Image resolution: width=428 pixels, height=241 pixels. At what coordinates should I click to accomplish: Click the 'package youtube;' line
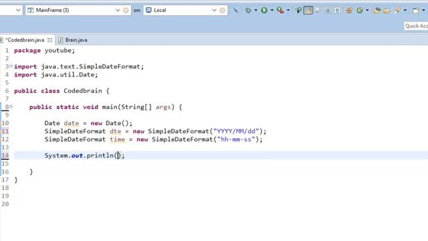point(45,51)
